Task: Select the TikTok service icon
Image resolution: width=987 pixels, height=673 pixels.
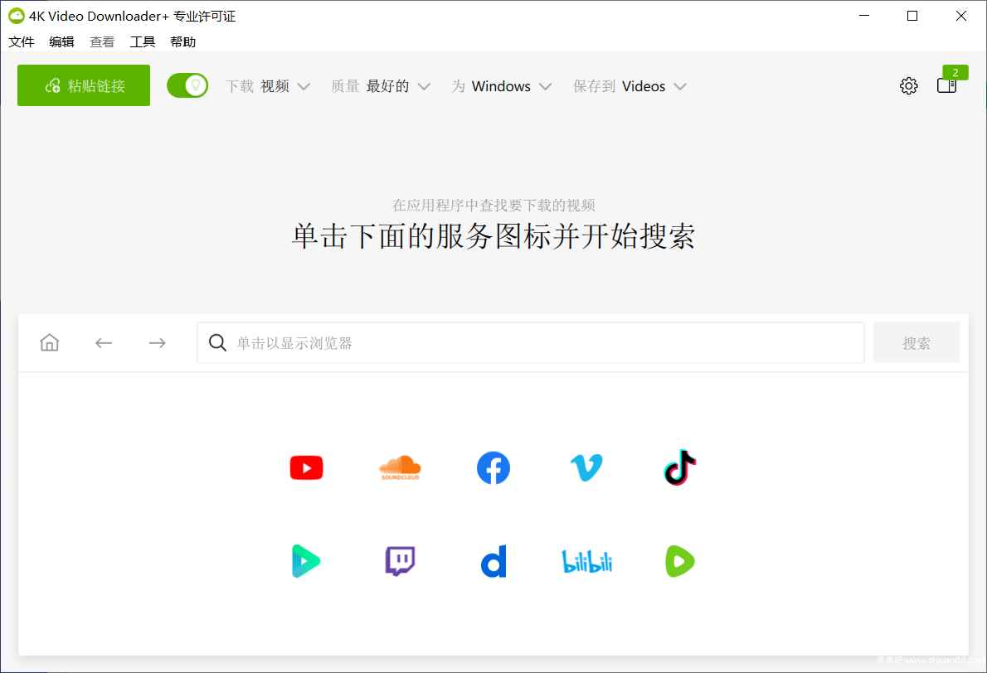Action: point(679,467)
